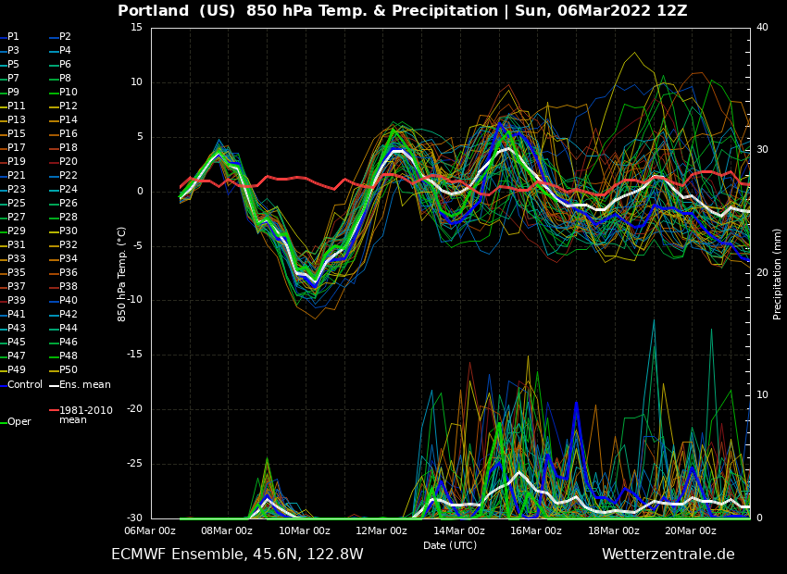Click the 20Mar 00z date tick

[x=690, y=530]
